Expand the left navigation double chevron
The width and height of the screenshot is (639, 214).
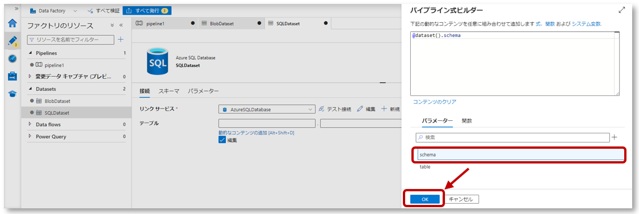coord(17,8)
